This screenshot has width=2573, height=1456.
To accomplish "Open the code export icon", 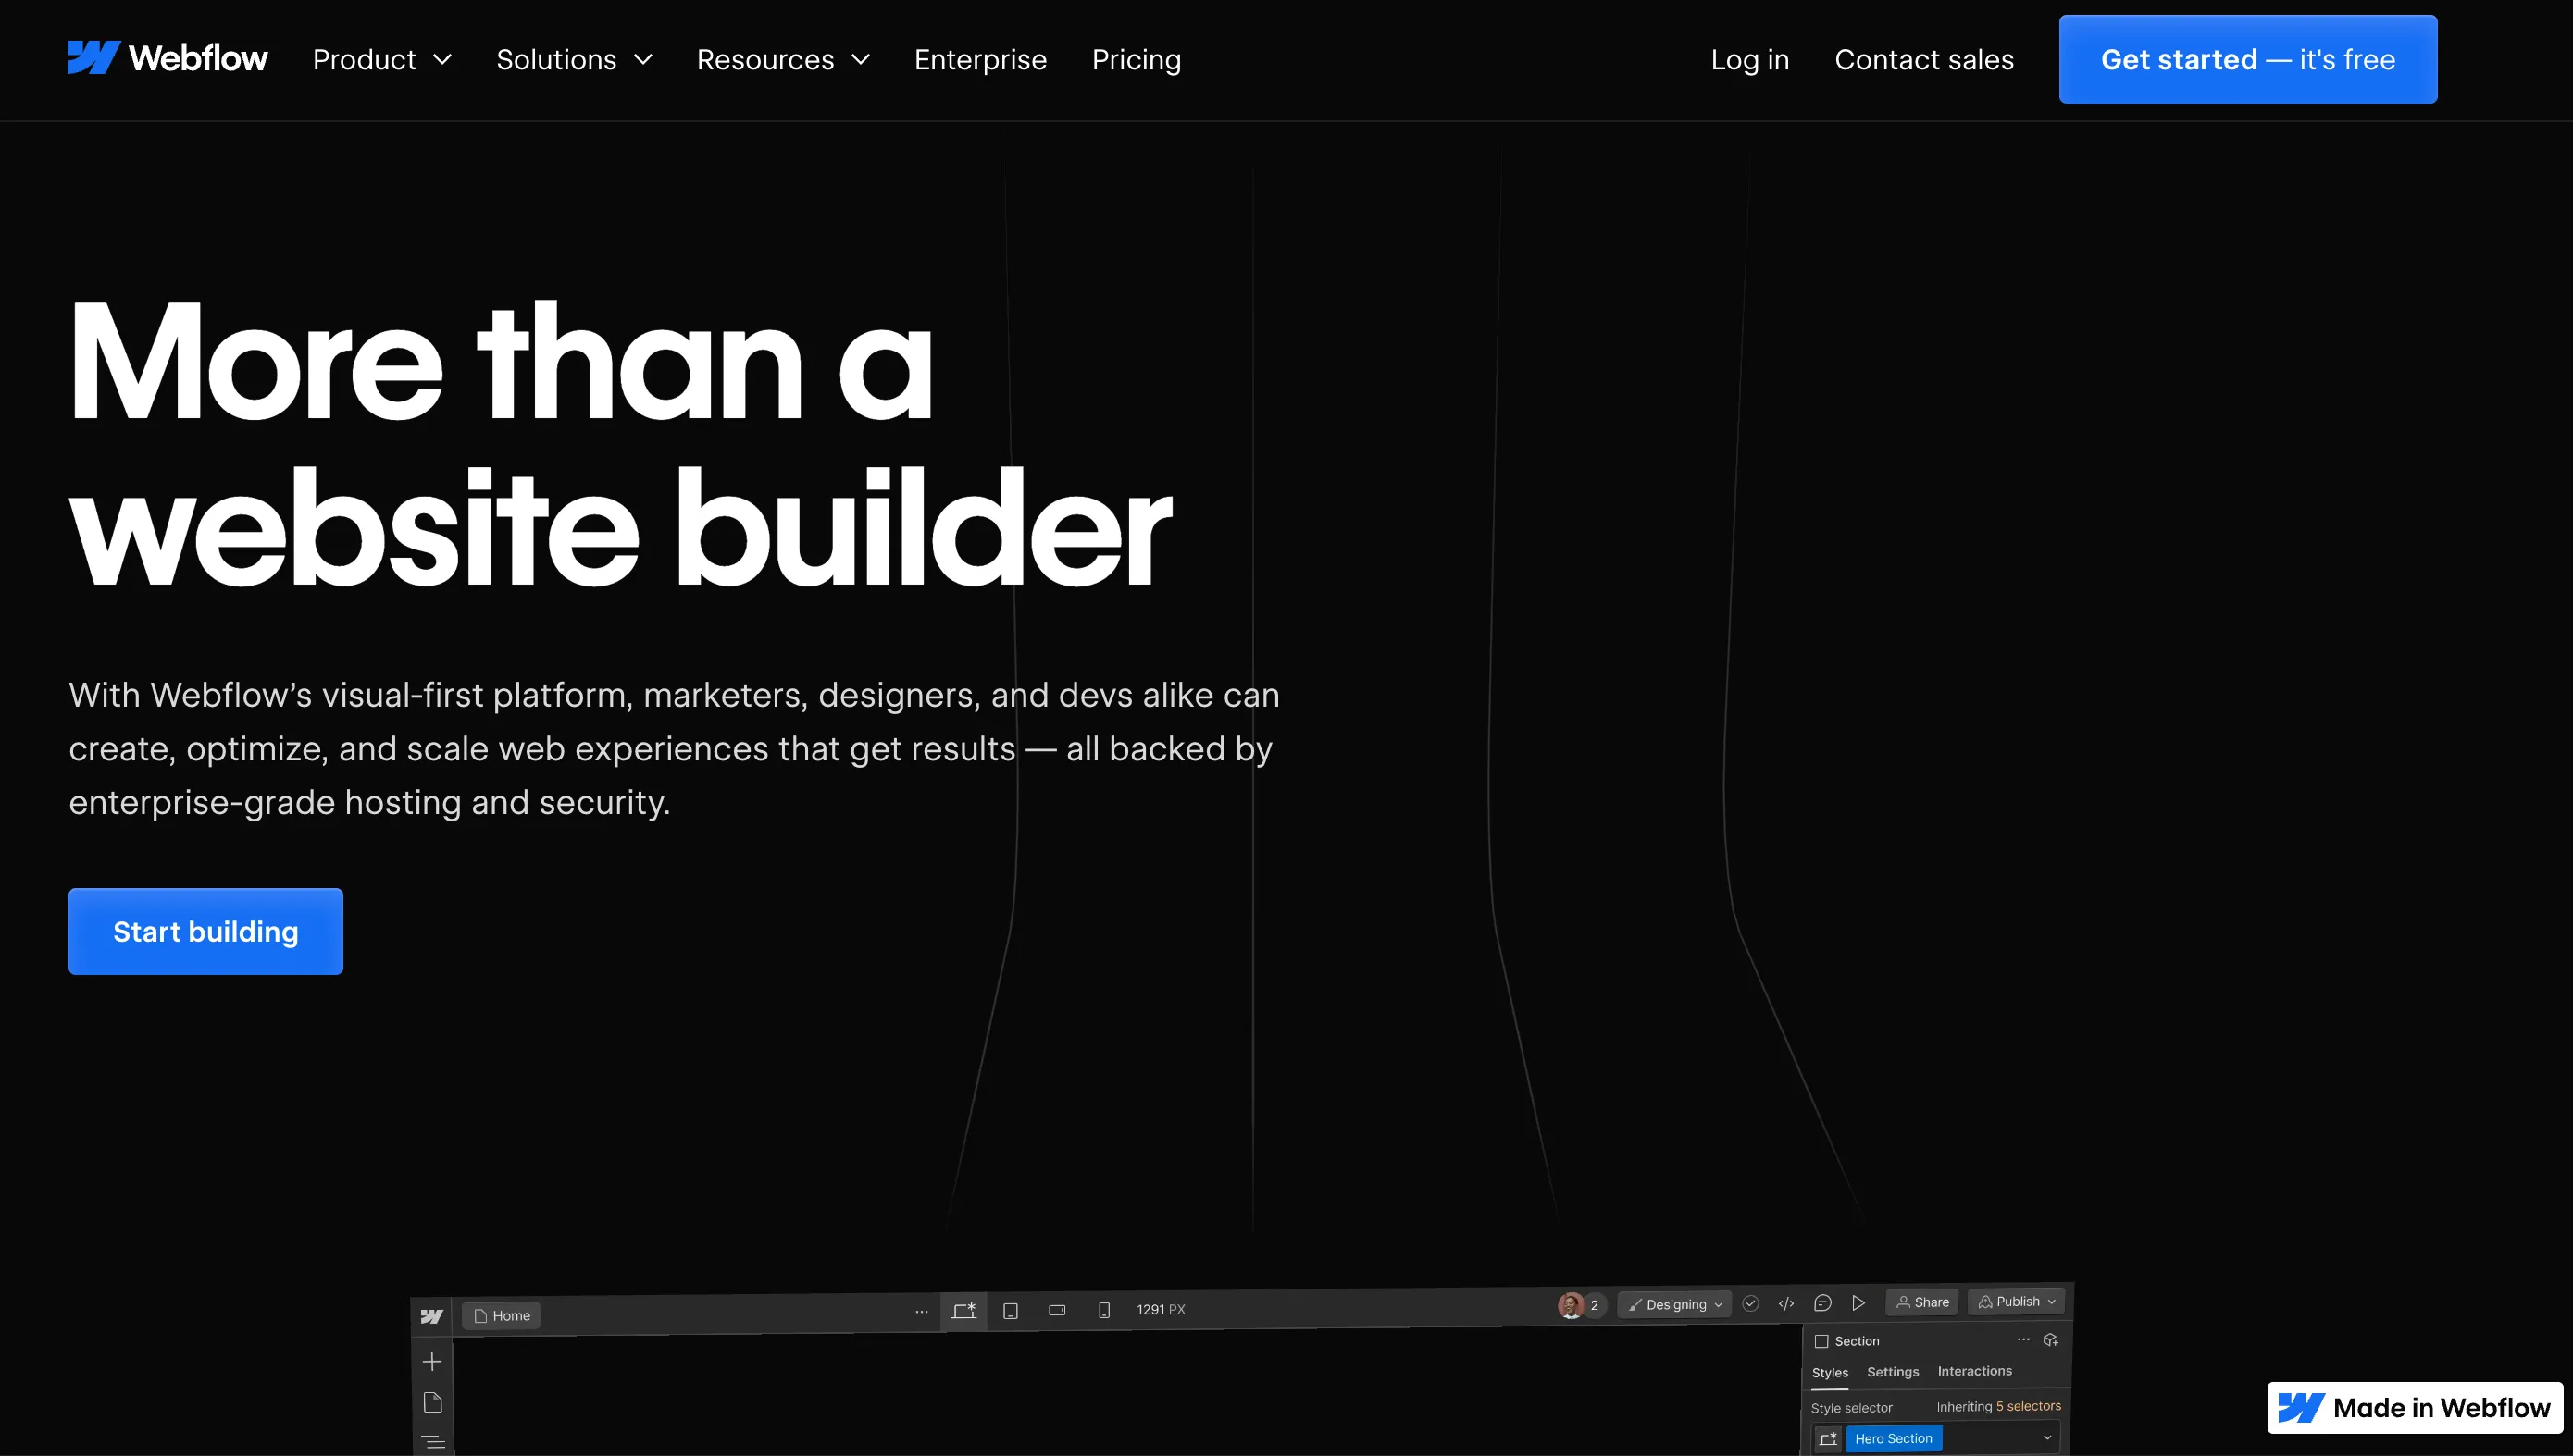I will pos(1786,1303).
